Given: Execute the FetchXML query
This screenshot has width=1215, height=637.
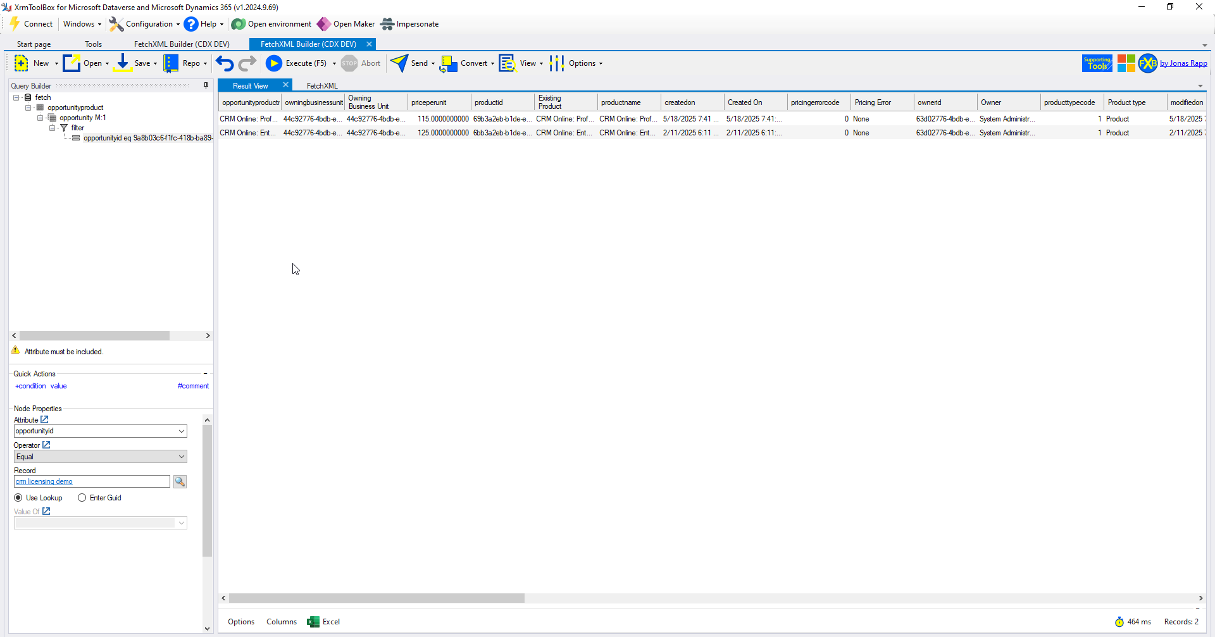Looking at the screenshot, I should (297, 63).
